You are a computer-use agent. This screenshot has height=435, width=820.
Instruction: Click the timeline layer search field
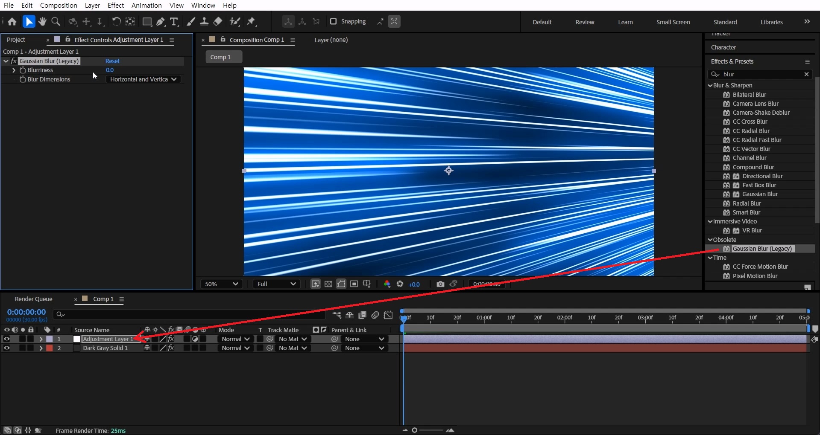point(190,315)
